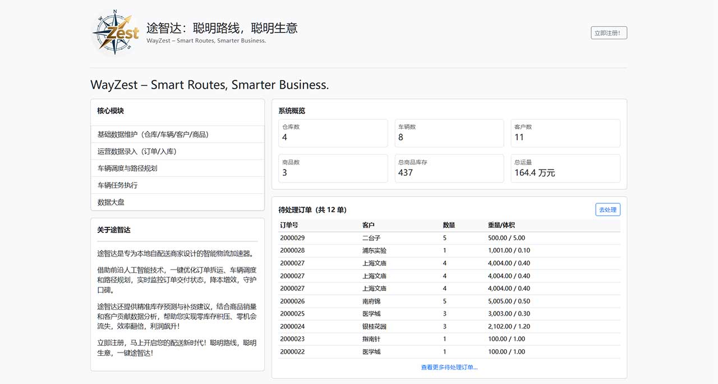This screenshot has height=384, width=718.
Task: Click the 总运量 total freight card
Action: pyautogui.click(x=565, y=168)
